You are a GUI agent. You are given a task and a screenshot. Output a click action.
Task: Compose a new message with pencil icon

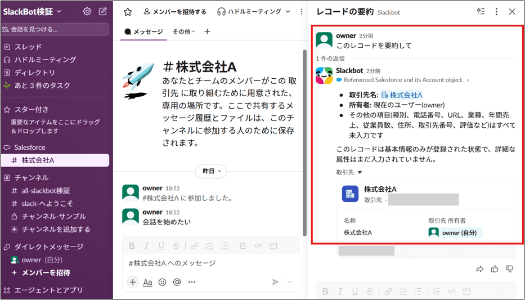[103, 11]
